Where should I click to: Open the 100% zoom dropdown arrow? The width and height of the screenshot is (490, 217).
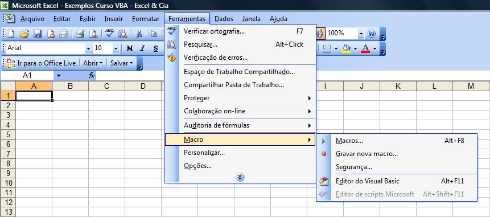tap(361, 34)
